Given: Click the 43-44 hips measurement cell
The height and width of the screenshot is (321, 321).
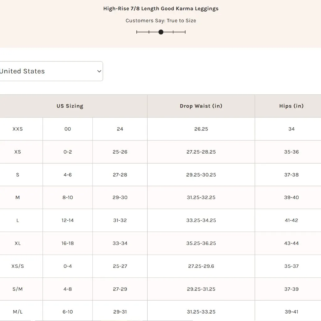Looking at the screenshot, I should pyautogui.click(x=291, y=243).
